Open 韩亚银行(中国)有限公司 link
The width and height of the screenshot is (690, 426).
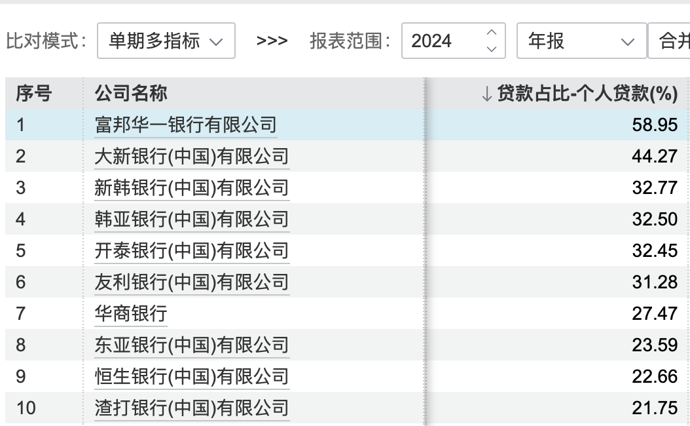coord(192,220)
